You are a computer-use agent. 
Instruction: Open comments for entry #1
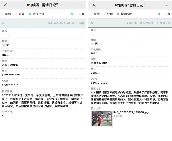[x=81, y=14]
